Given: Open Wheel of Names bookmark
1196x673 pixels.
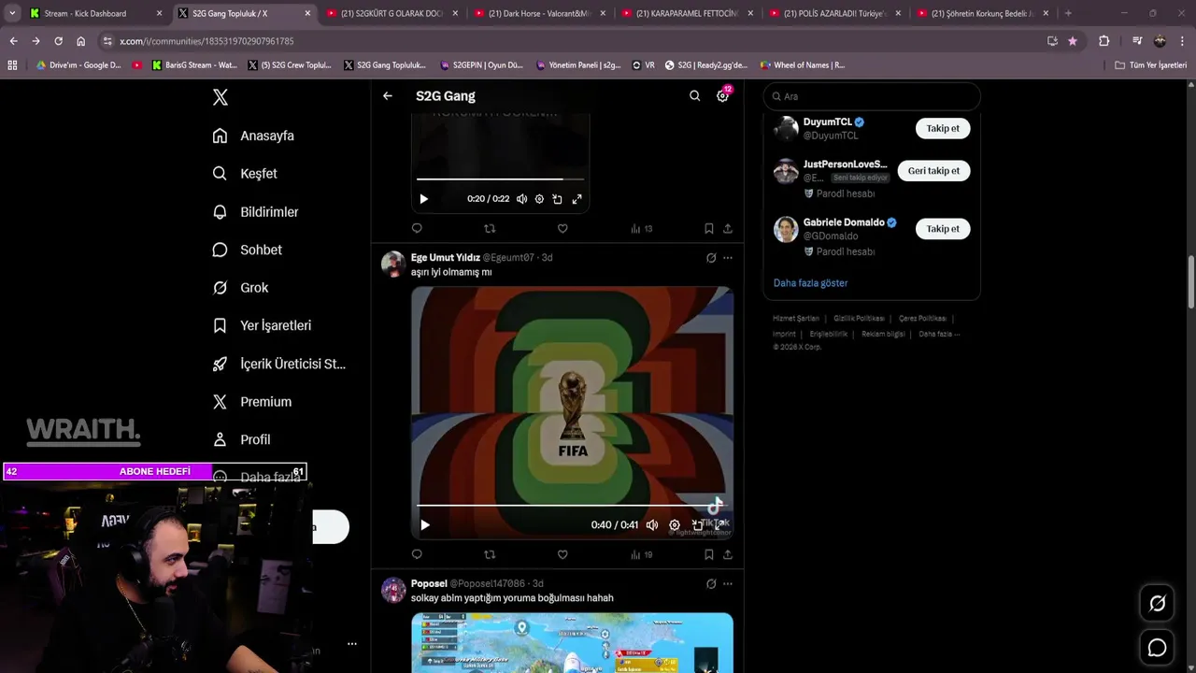Looking at the screenshot, I should click(802, 65).
